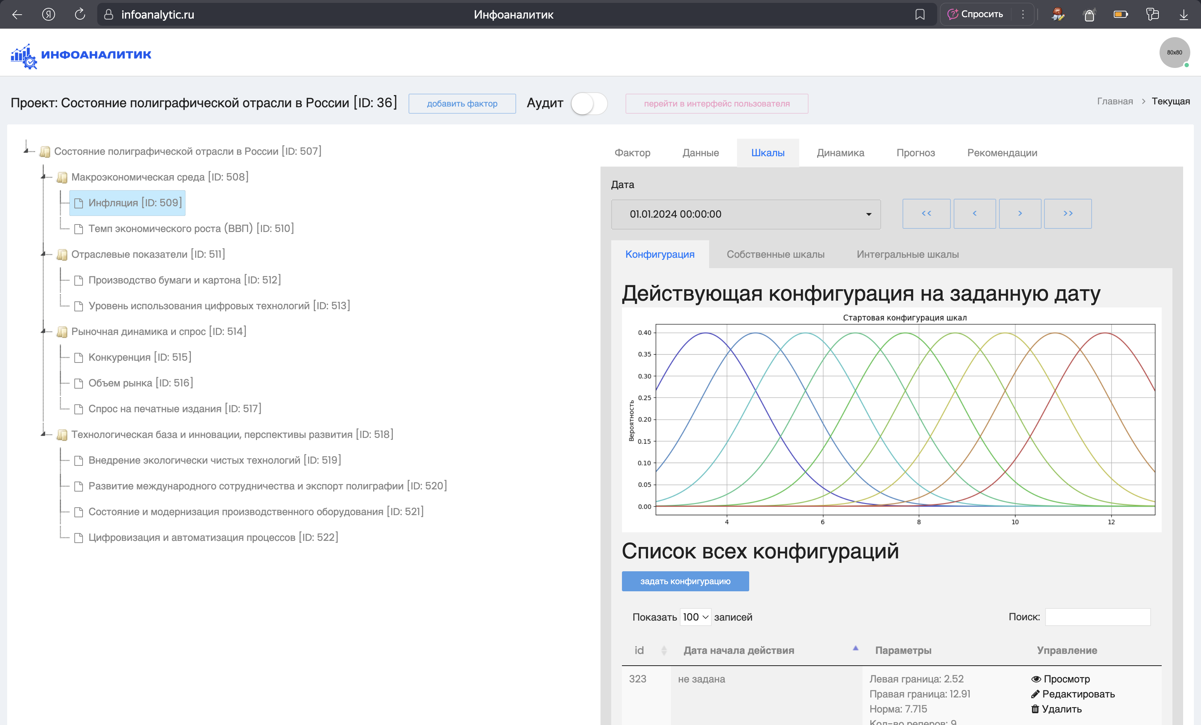Image resolution: width=1201 pixels, height=725 pixels.
Task: Click inside the Поиск search field
Action: [x=1098, y=617]
